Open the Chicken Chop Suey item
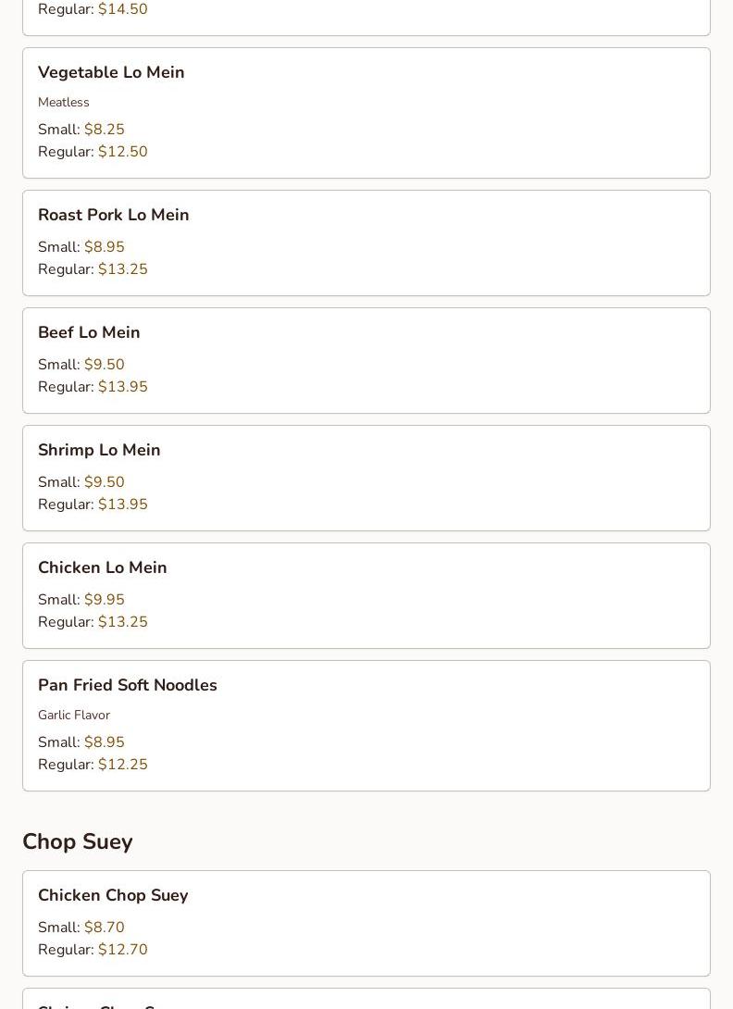This screenshot has width=733, height=1009. (x=366, y=924)
